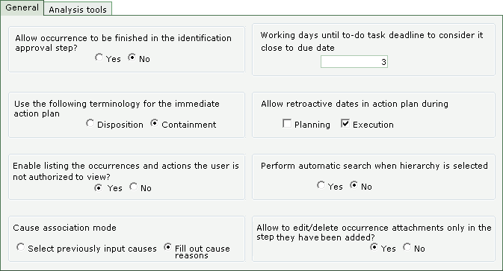Enable the Planning retroactive dates checkbox
The height and width of the screenshot is (271, 503).
(x=287, y=123)
